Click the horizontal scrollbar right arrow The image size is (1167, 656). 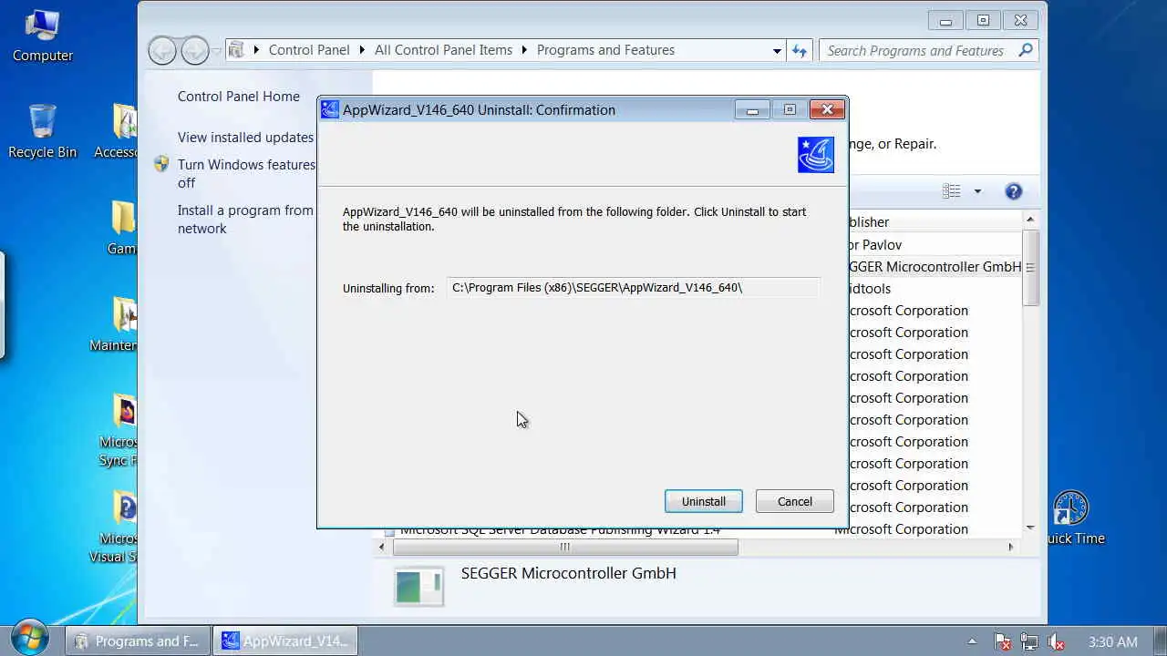(1010, 547)
